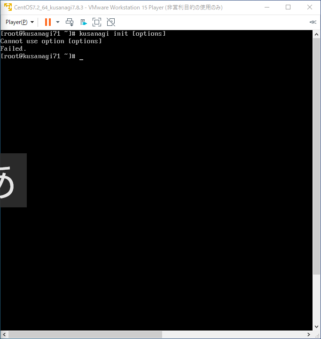Minimize the VMware Player window
The height and width of the screenshot is (339, 321).
click(x=267, y=7)
